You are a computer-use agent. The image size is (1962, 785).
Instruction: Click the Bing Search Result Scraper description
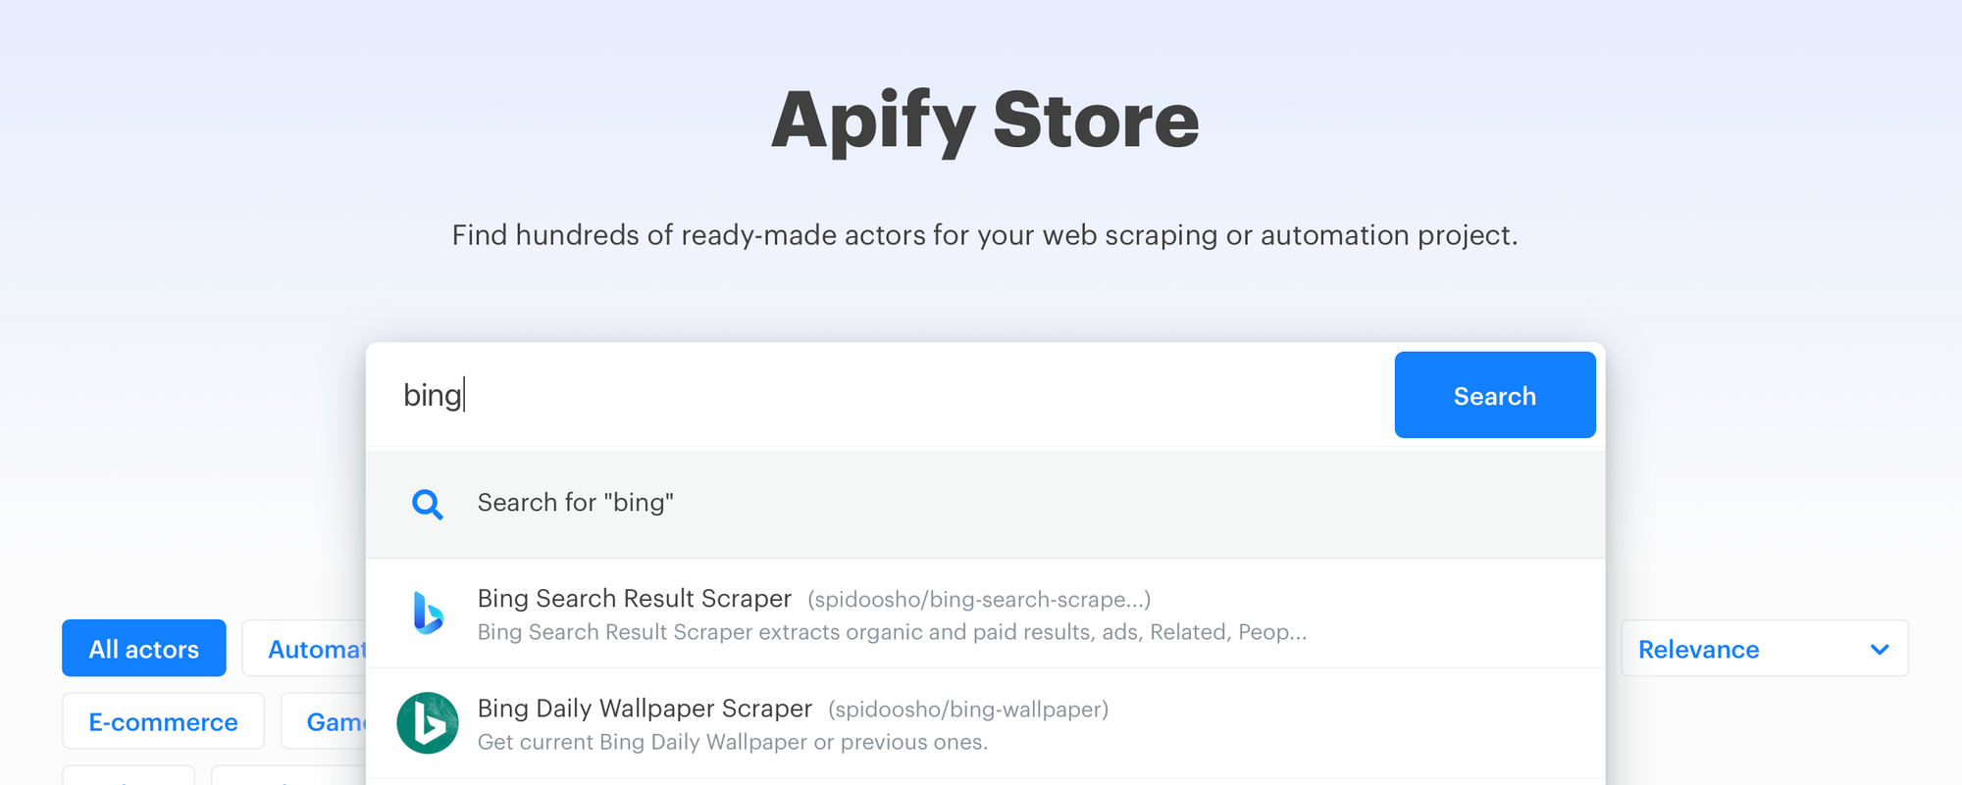(x=892, y=632)
